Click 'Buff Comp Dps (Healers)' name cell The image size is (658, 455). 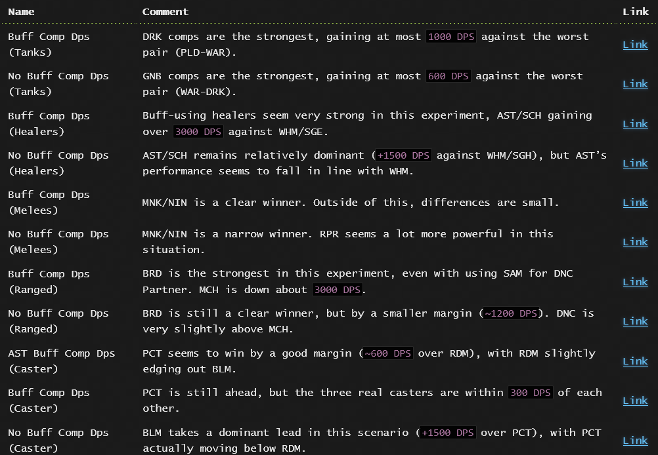point(49,124)
